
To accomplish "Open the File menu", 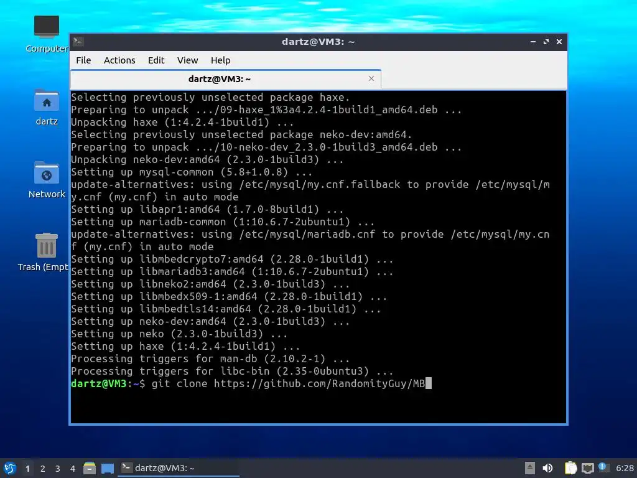I will click(x=83, y=60).
